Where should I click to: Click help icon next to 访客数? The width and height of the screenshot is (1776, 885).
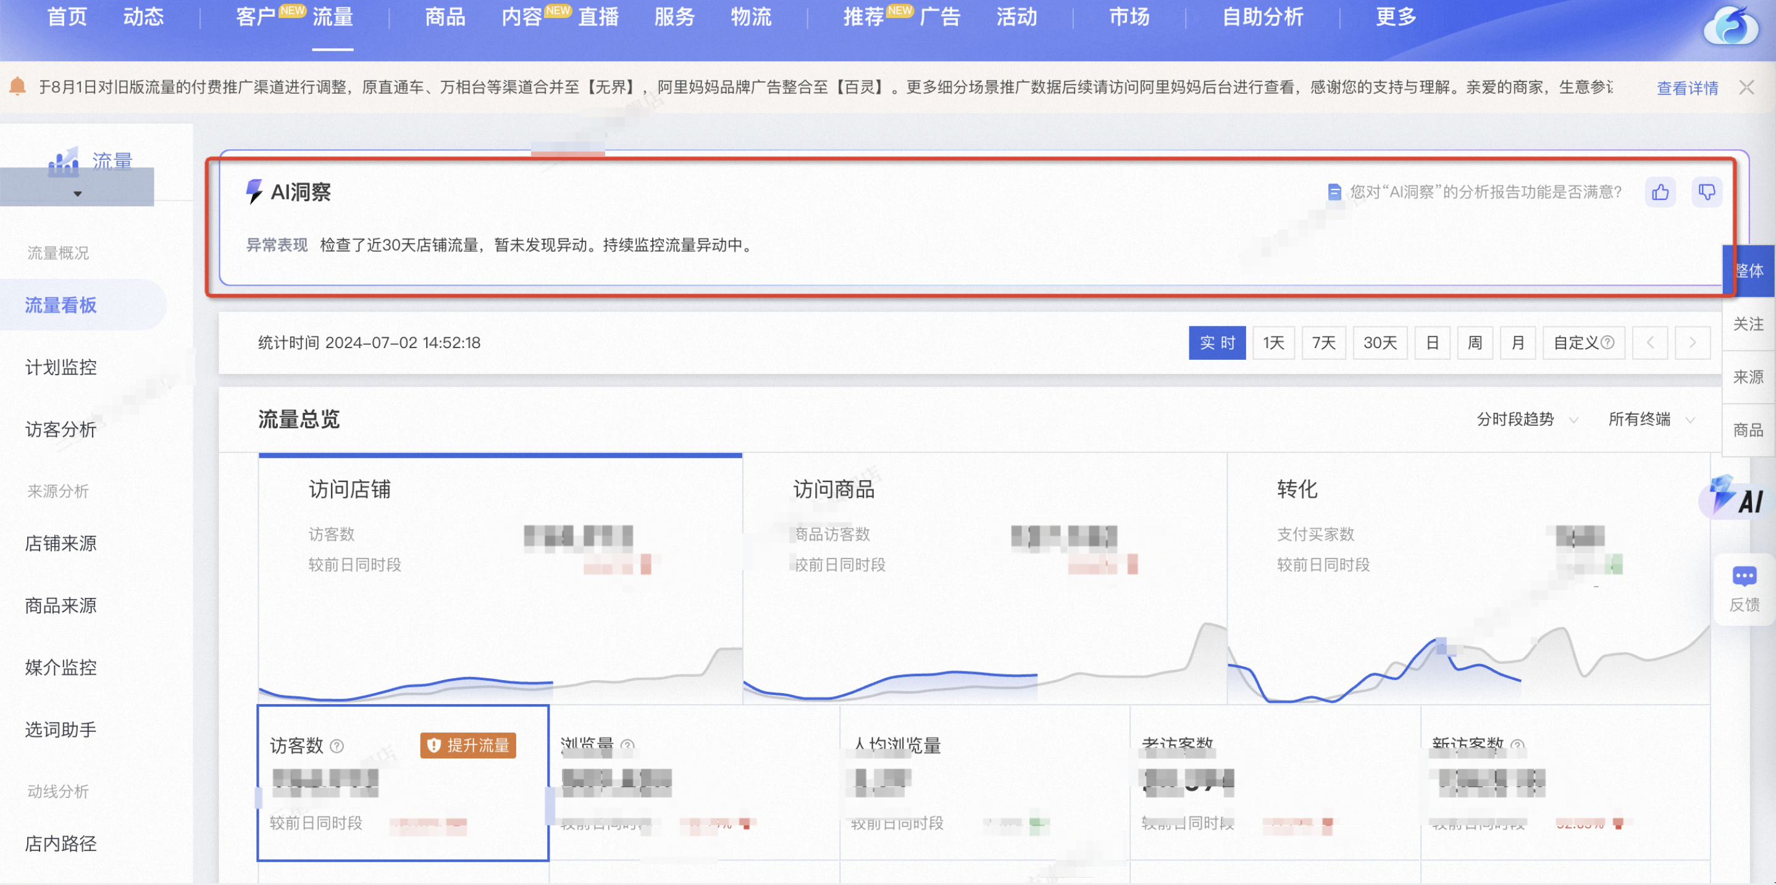(x=337, y=746)
